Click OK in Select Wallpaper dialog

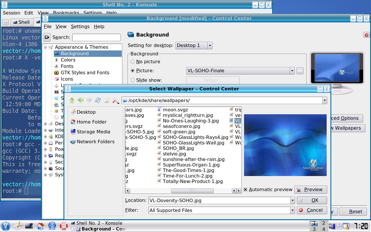[312, 200]
